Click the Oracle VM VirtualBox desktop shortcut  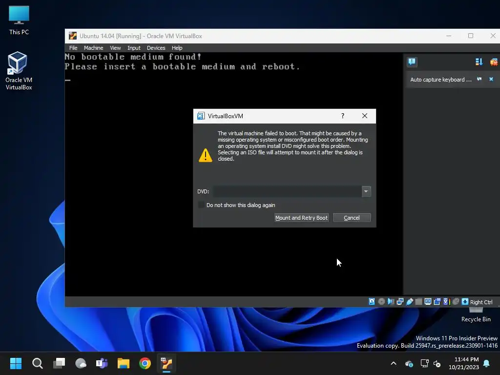[x=19, y=71]
